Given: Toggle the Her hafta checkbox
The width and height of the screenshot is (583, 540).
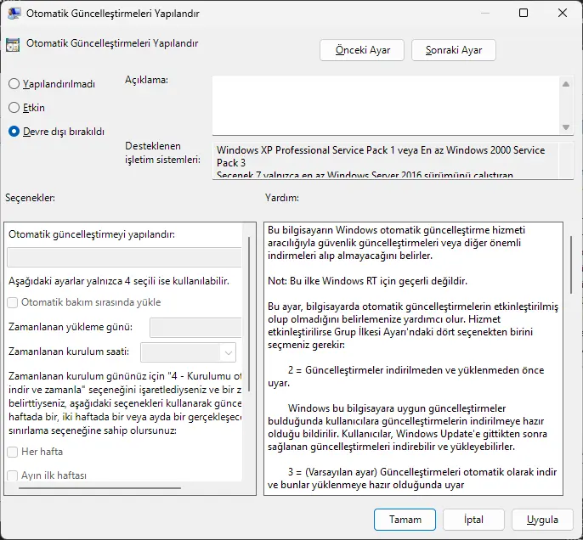Looking at the screenshot, I should [x=13, y=452].
